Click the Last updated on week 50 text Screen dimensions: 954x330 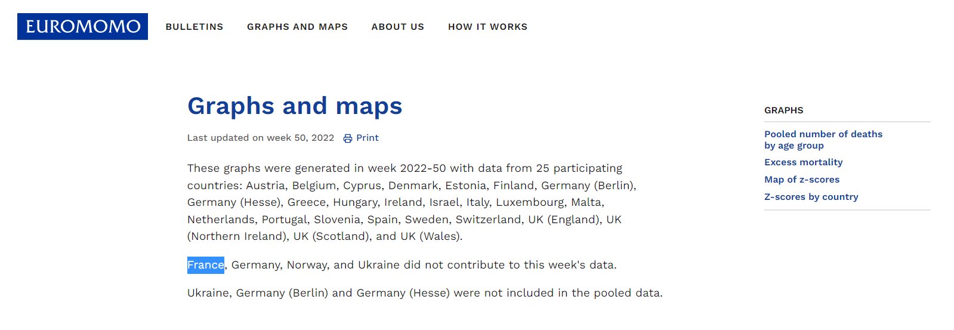(261, 138)
